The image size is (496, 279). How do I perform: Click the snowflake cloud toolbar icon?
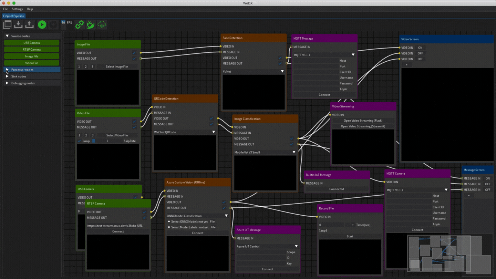click(101, 24)
